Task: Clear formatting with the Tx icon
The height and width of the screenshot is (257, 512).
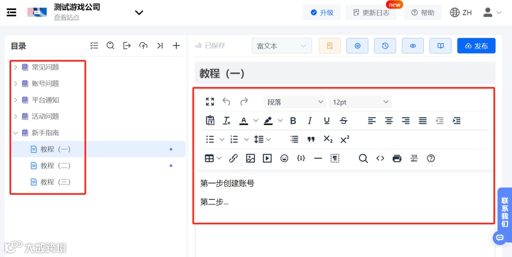Action: click(x=227, y=121)
